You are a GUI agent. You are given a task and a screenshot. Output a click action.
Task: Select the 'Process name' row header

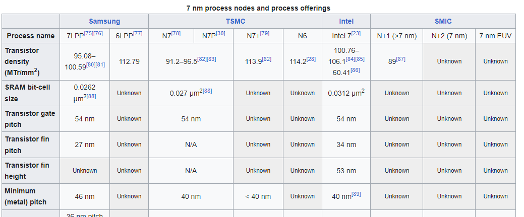pyautogui.click(x=31, y=36)
